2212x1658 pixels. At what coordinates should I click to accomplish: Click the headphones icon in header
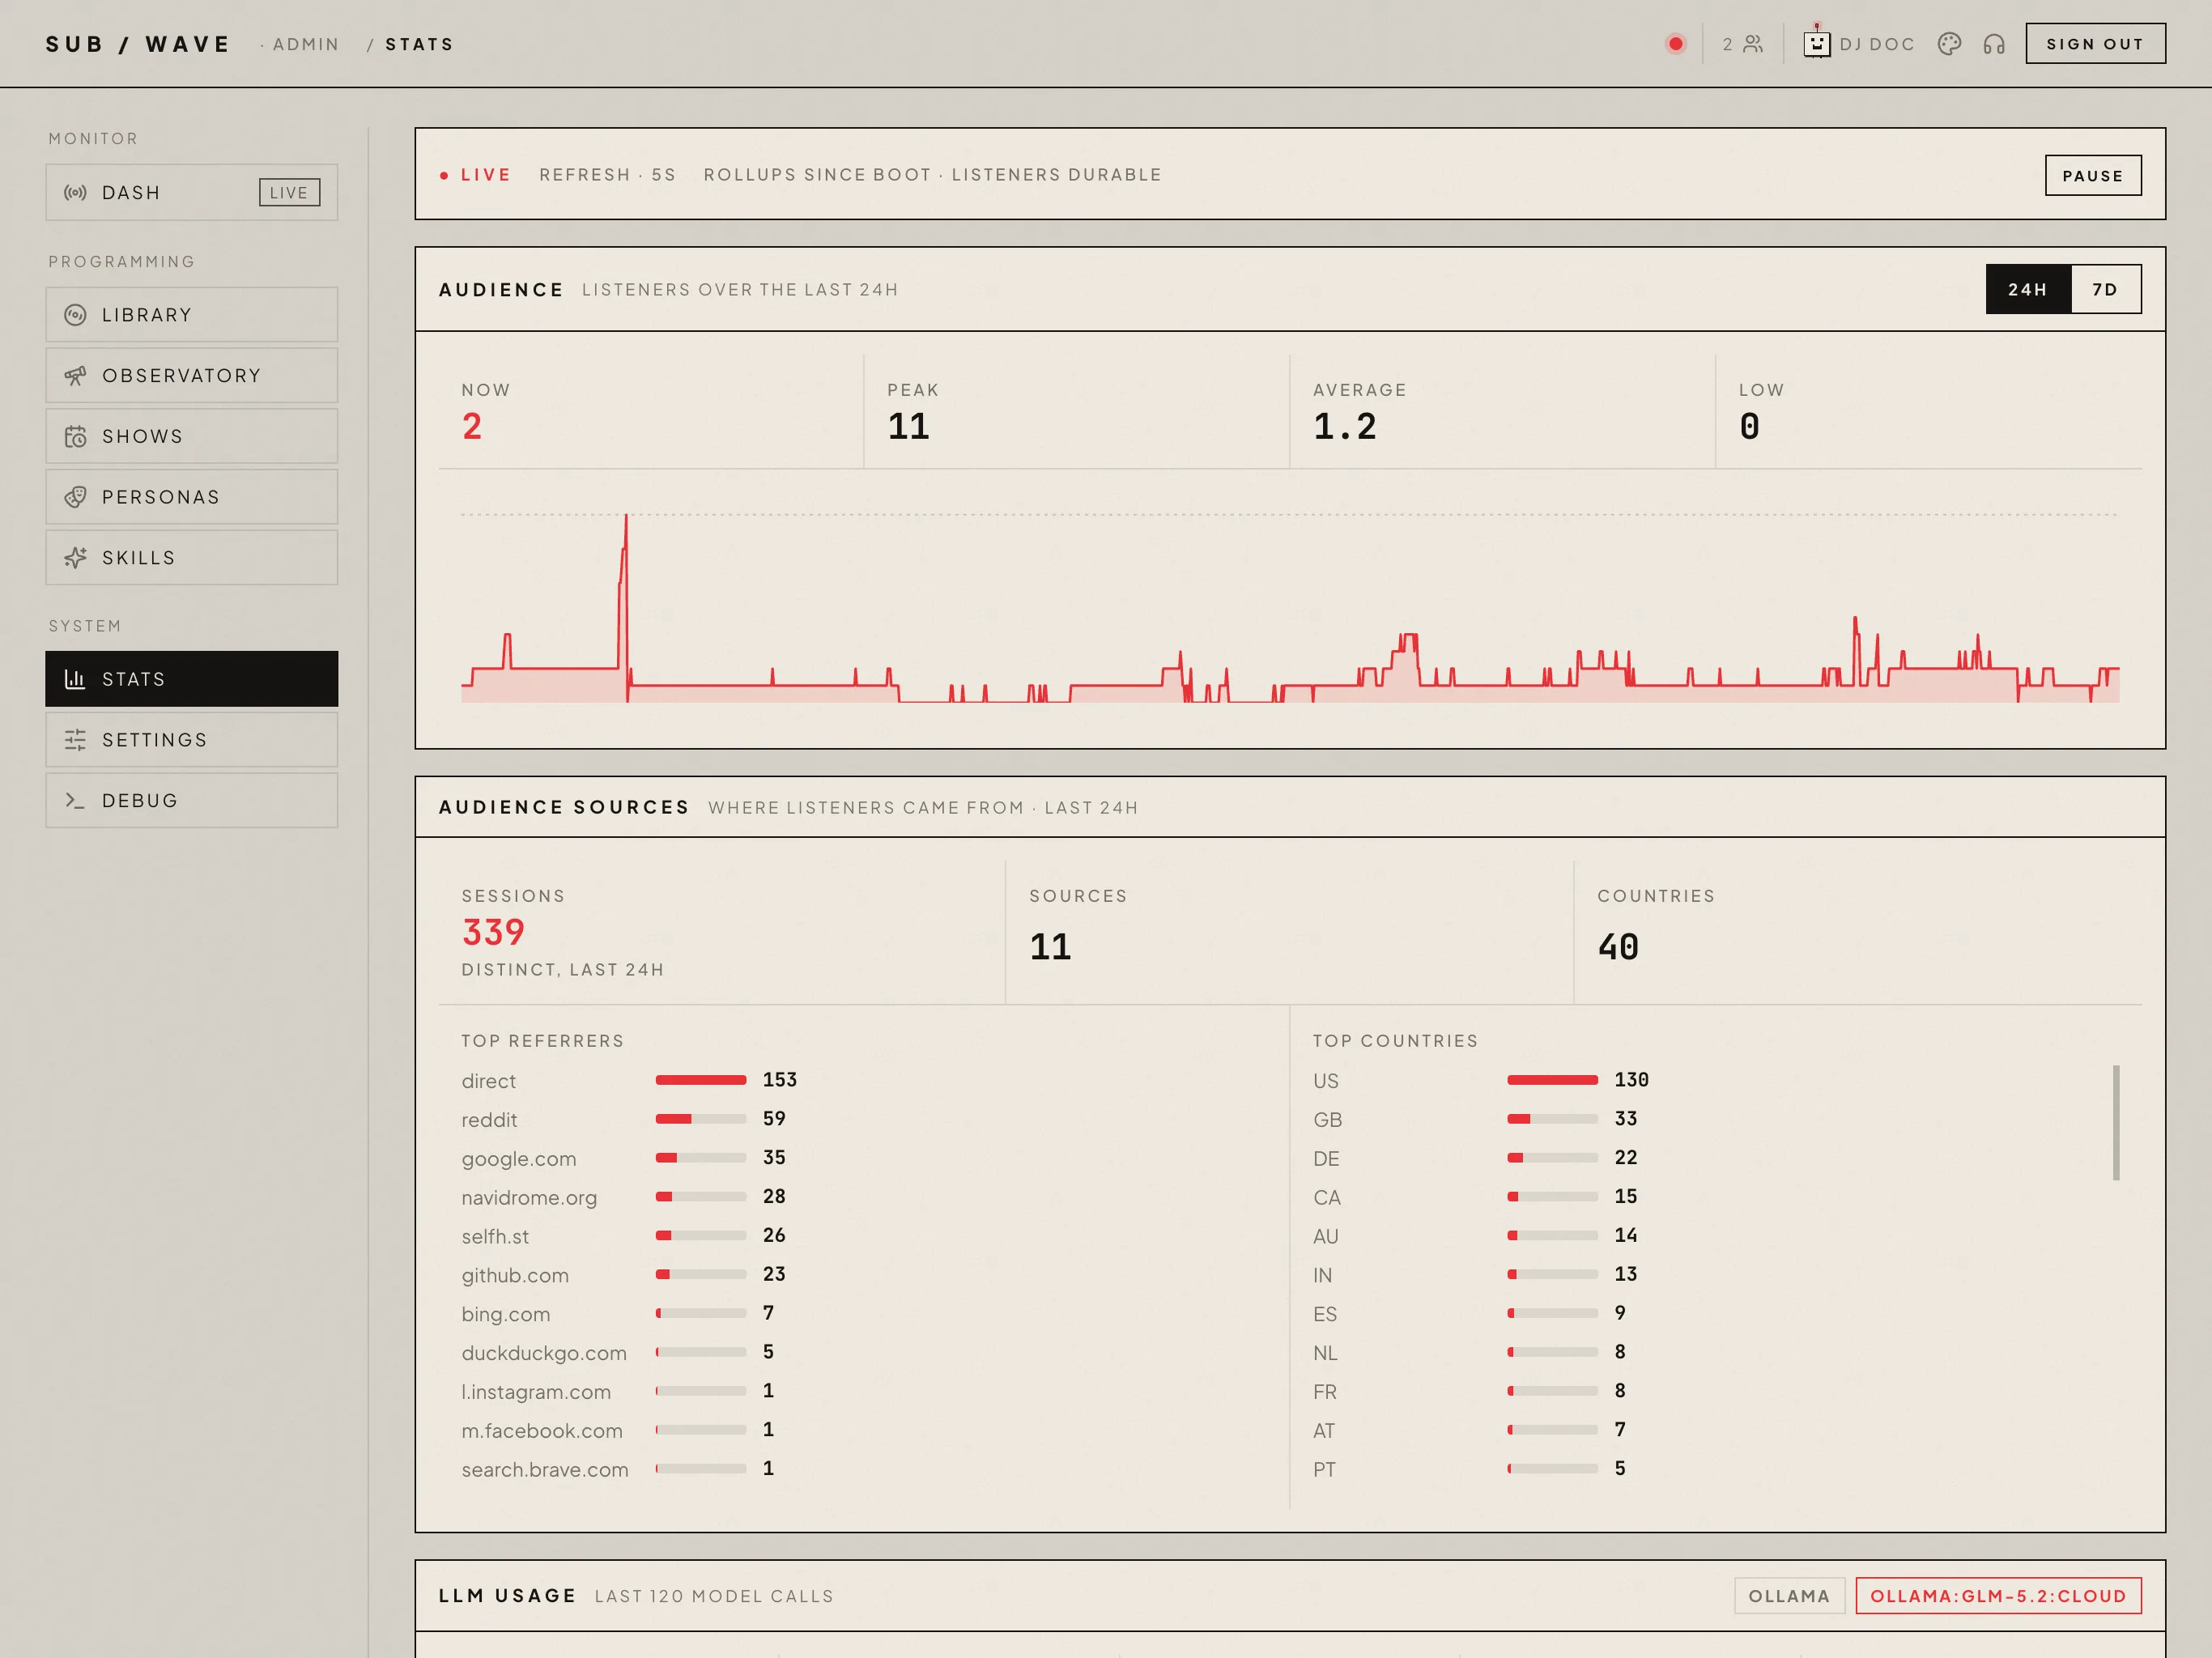click(1994, 44)
